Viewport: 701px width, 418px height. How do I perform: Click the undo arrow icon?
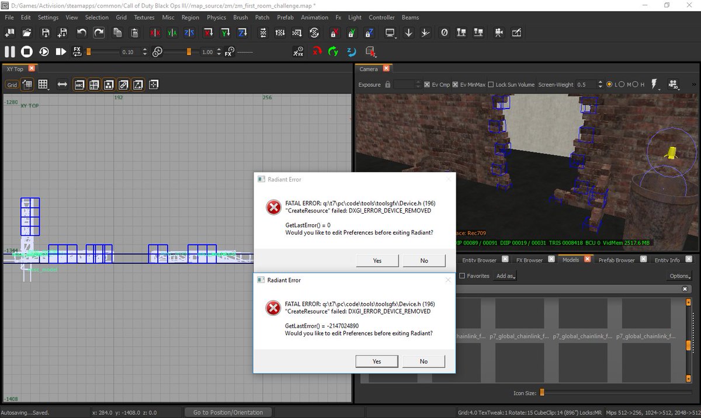[82, 33]
